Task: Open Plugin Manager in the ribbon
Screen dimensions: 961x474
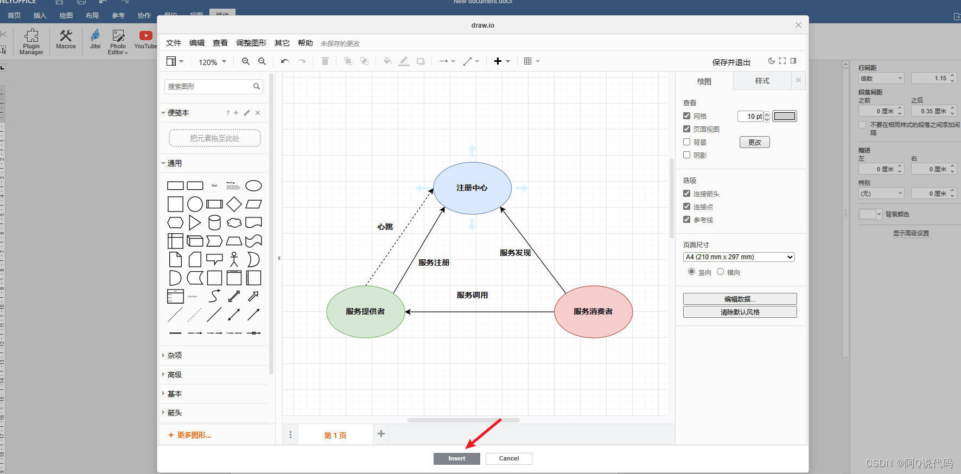Action: (x=31, y=41)
